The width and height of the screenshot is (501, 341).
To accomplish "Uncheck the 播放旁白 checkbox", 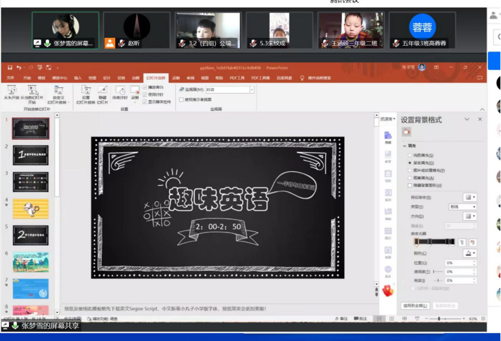I will [x=145, y=88].
